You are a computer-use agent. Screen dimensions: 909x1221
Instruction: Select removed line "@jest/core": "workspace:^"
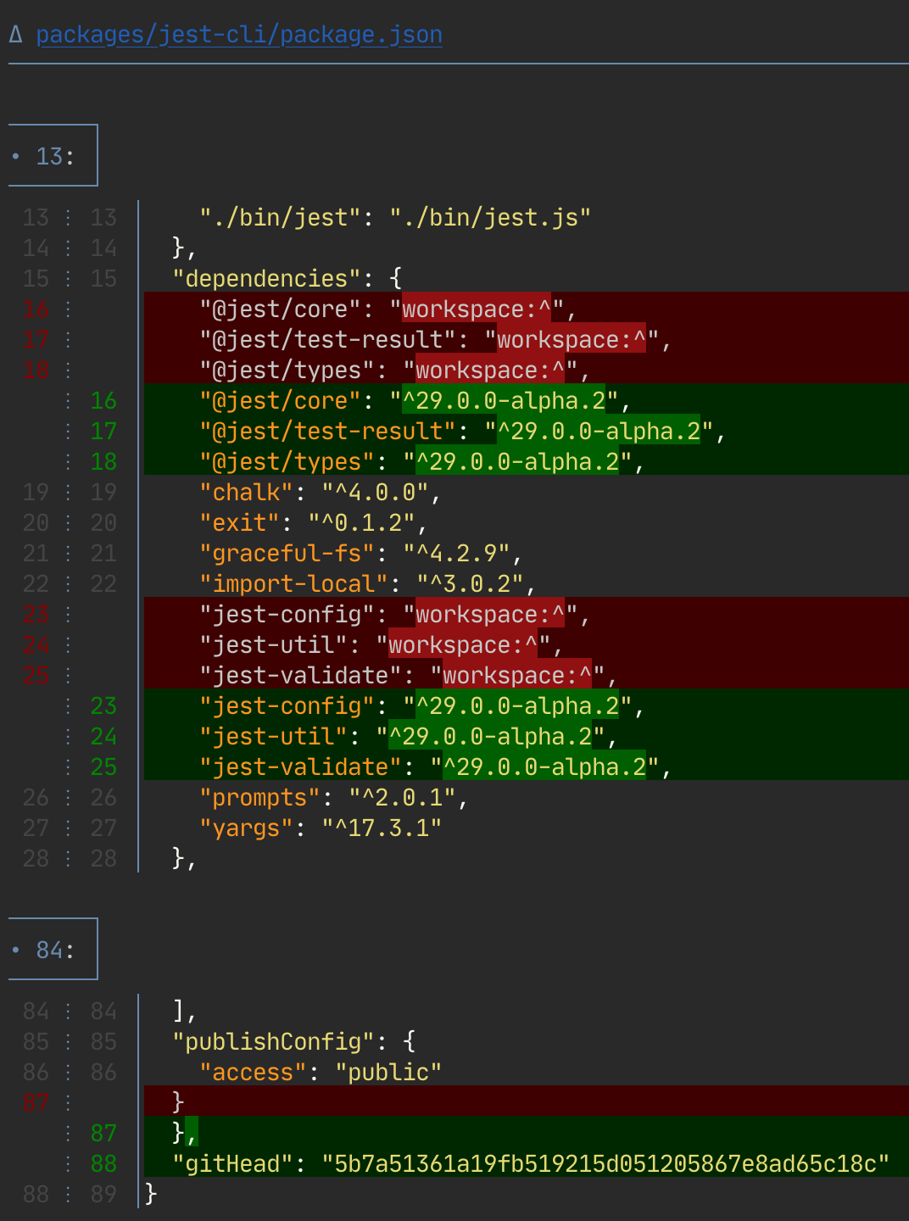click(x=527, y=309)
